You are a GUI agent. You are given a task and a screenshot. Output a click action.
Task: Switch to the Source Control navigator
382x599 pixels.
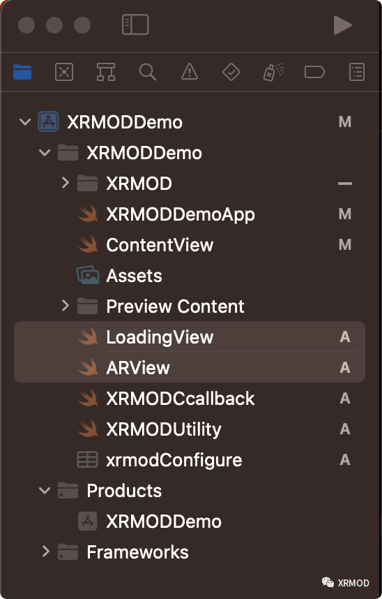click(x=64, y=72)
